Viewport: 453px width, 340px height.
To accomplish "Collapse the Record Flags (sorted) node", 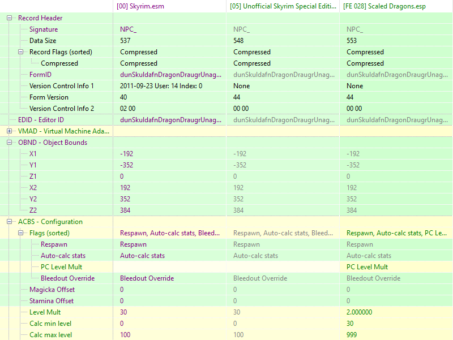I will (x=21, y=52).
